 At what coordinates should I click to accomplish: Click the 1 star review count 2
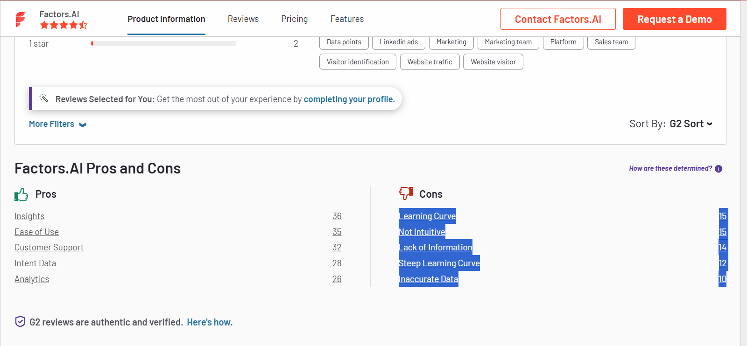[x=296, y=44]
